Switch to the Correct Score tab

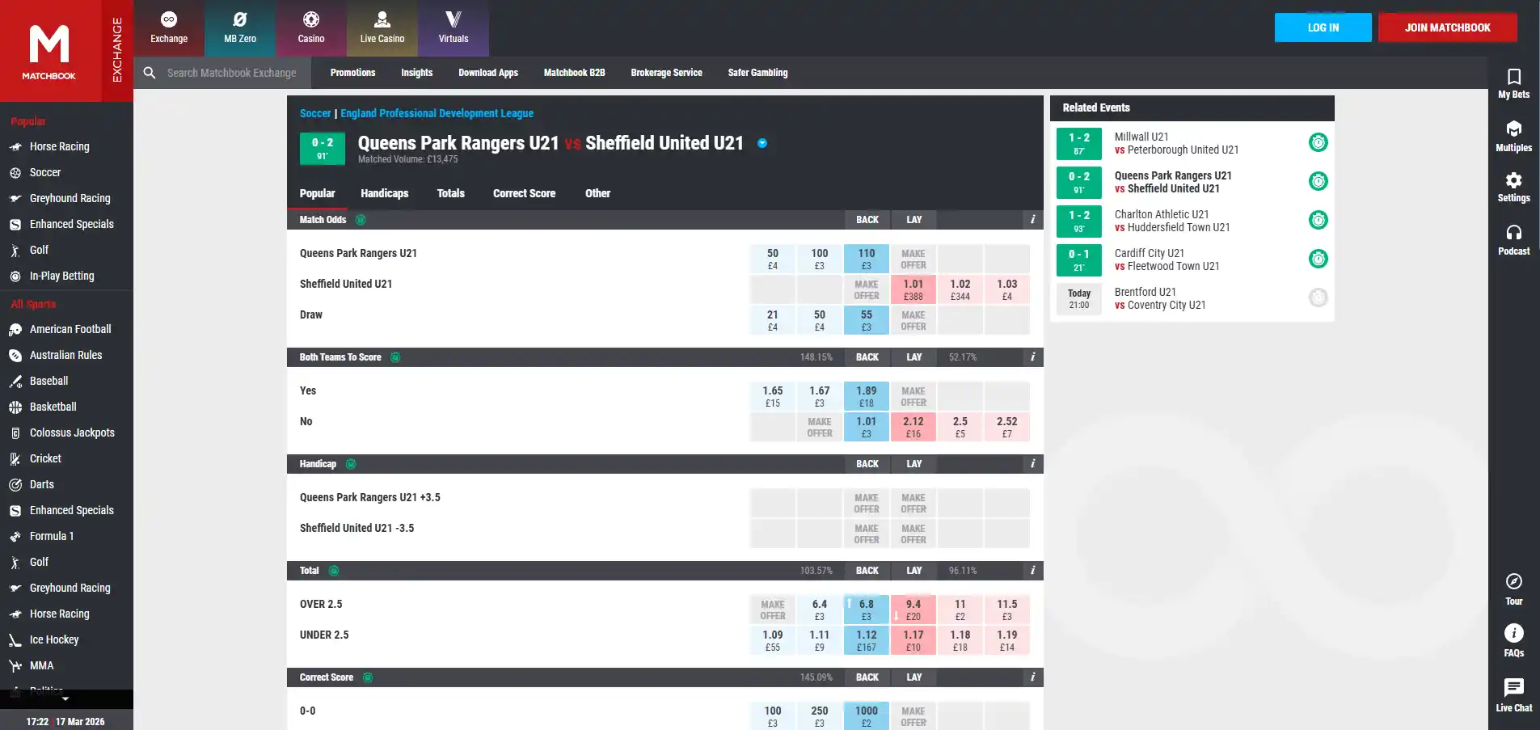(x=525, y=194)
